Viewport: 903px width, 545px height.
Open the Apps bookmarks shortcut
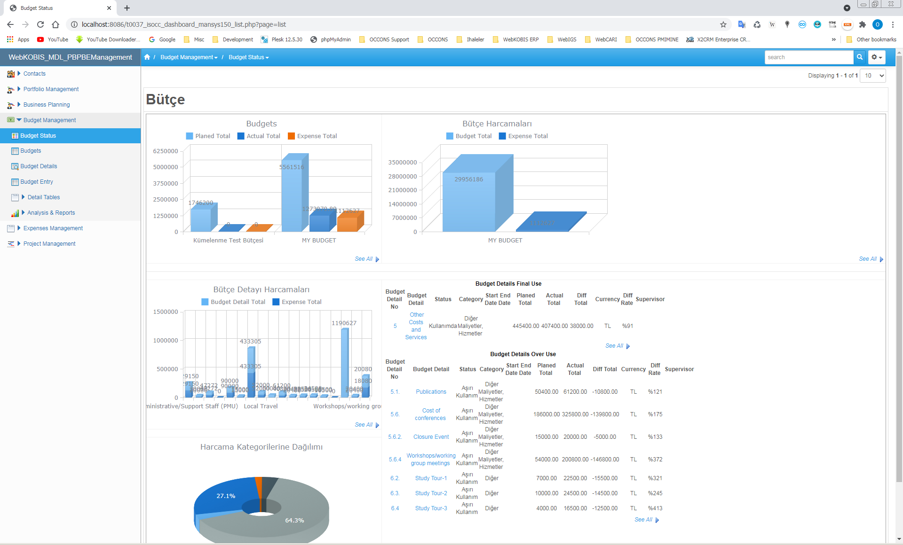coord(18,39)
